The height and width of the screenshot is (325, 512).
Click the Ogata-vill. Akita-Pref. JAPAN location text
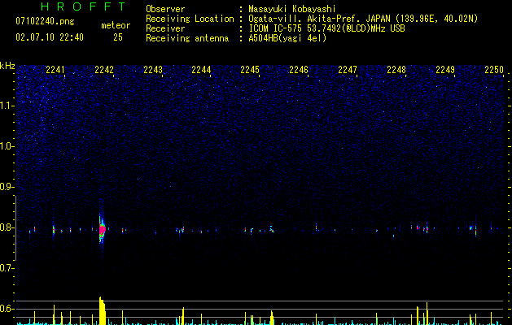(363, 19)
